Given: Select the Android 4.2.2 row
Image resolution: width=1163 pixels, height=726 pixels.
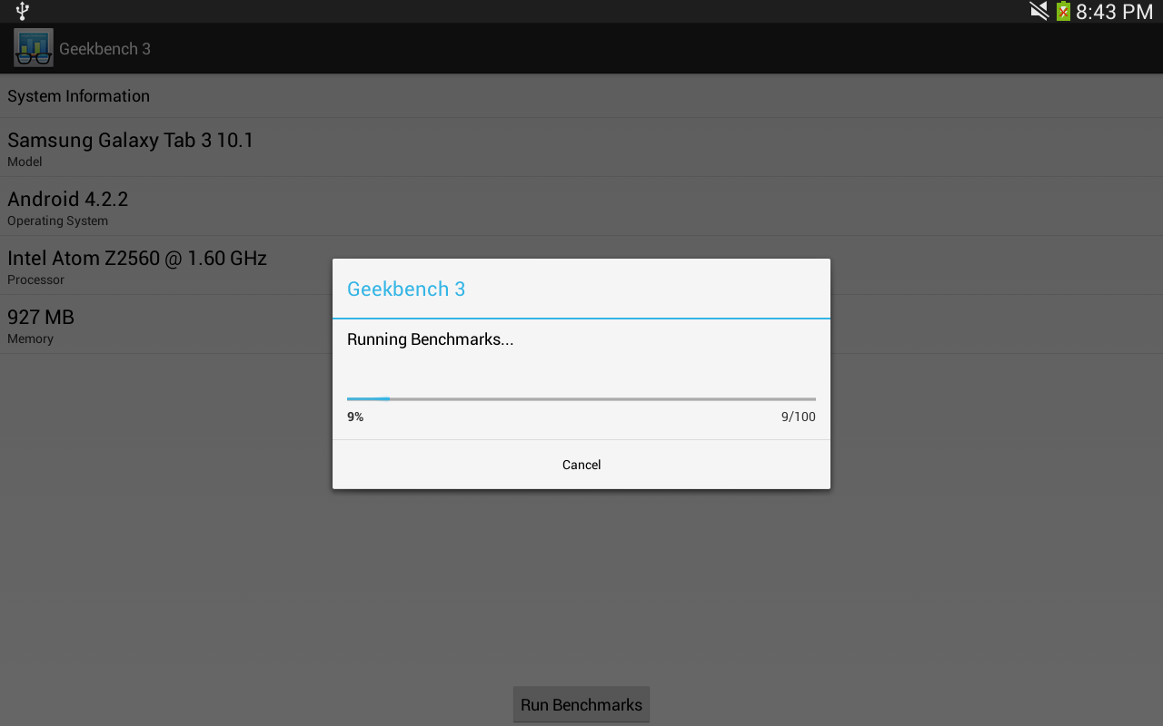Looking at the screenshot, I should pyautogui.click(x=581, y=207).
